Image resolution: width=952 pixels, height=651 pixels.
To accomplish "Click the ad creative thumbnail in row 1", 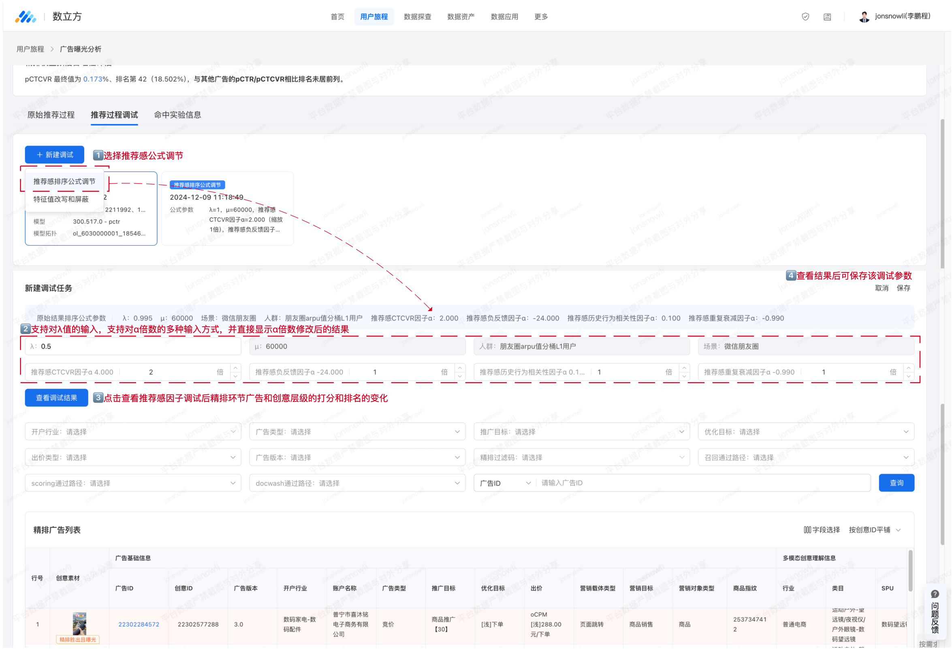I will click(x=79, y=623).
